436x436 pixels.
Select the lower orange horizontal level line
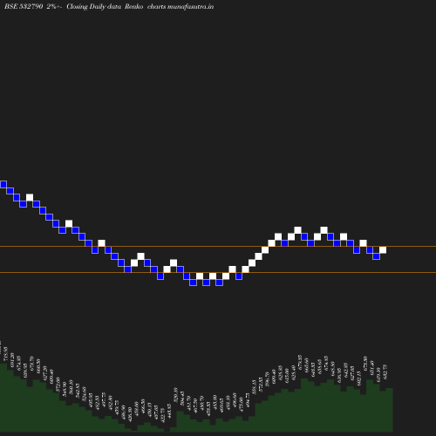pyautogui.click(x=218, y=273)
